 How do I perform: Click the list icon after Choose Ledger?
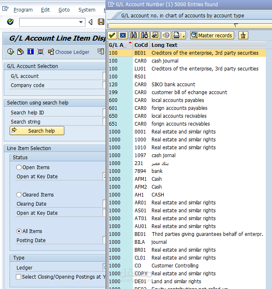100,51
